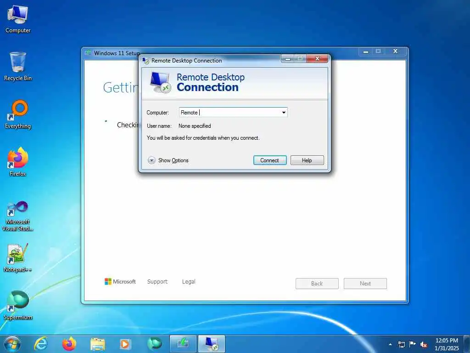Image resolution: width=470 pixels, height=353 pixels.
Task: Minimize the Windows 11 Setup window
Action: click(x=366, y=51)
